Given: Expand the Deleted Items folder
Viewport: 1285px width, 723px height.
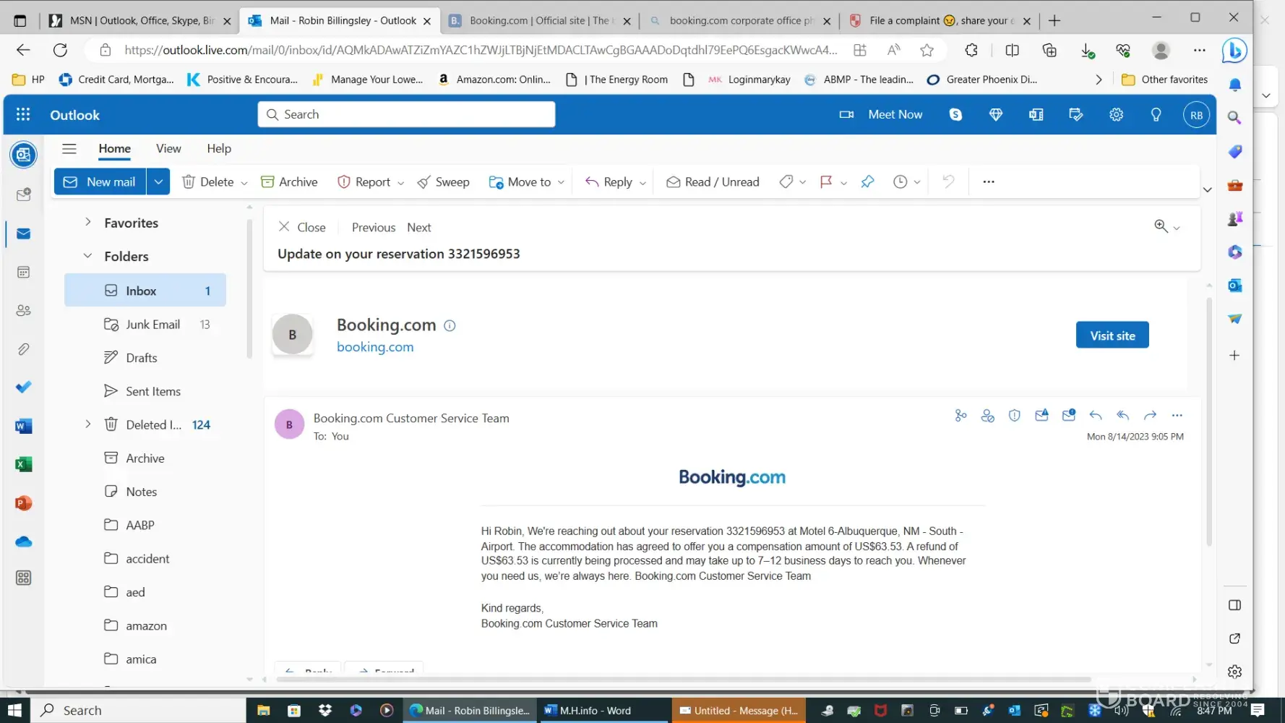Looking at the screenshot, I should [87, 424].
